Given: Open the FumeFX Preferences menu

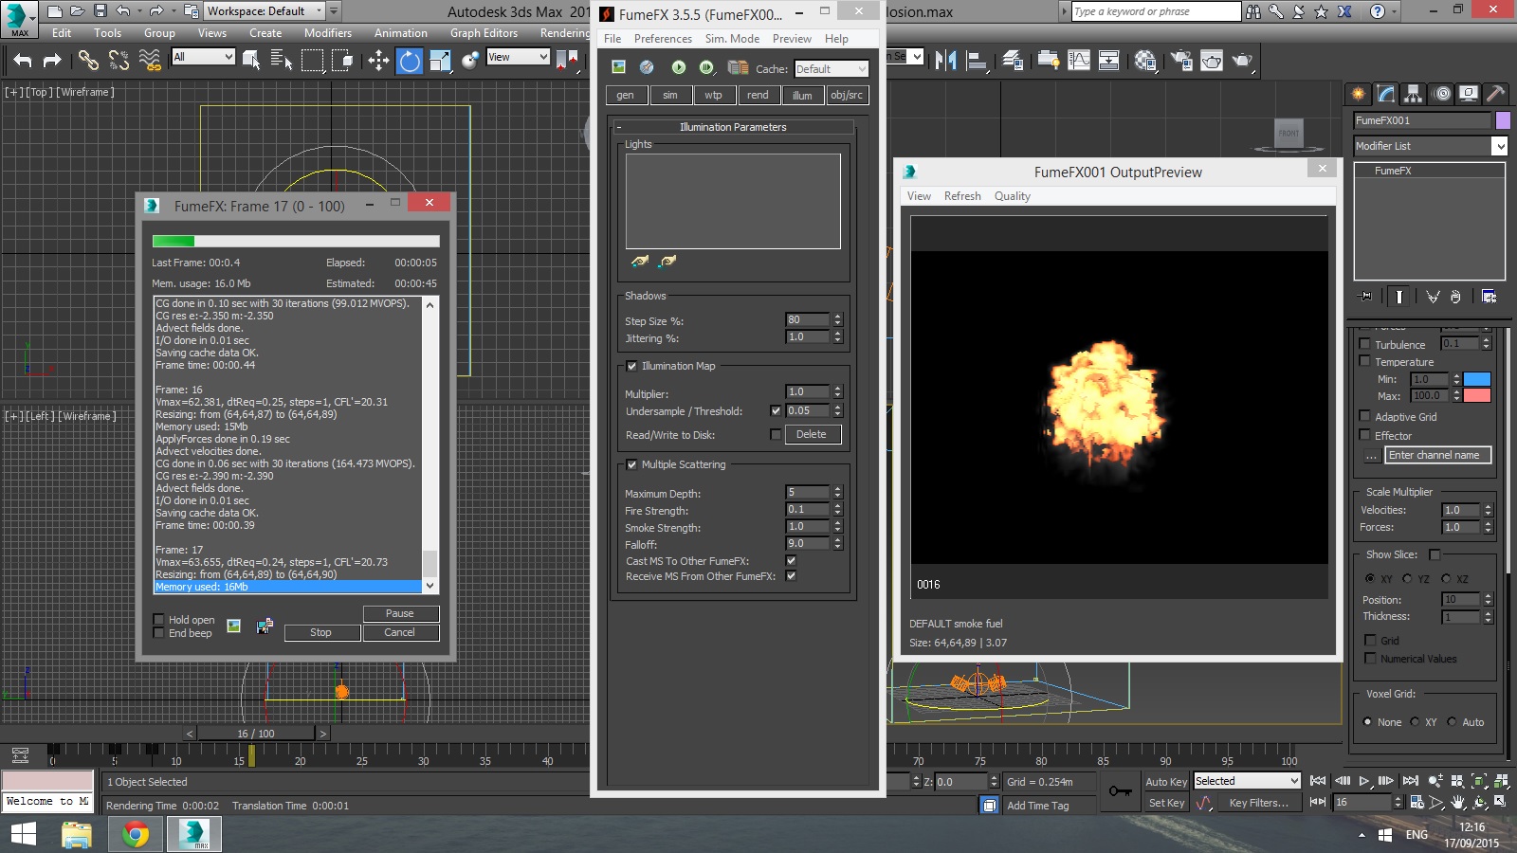Looking at the screenshot, I should [x=663, y=39].
